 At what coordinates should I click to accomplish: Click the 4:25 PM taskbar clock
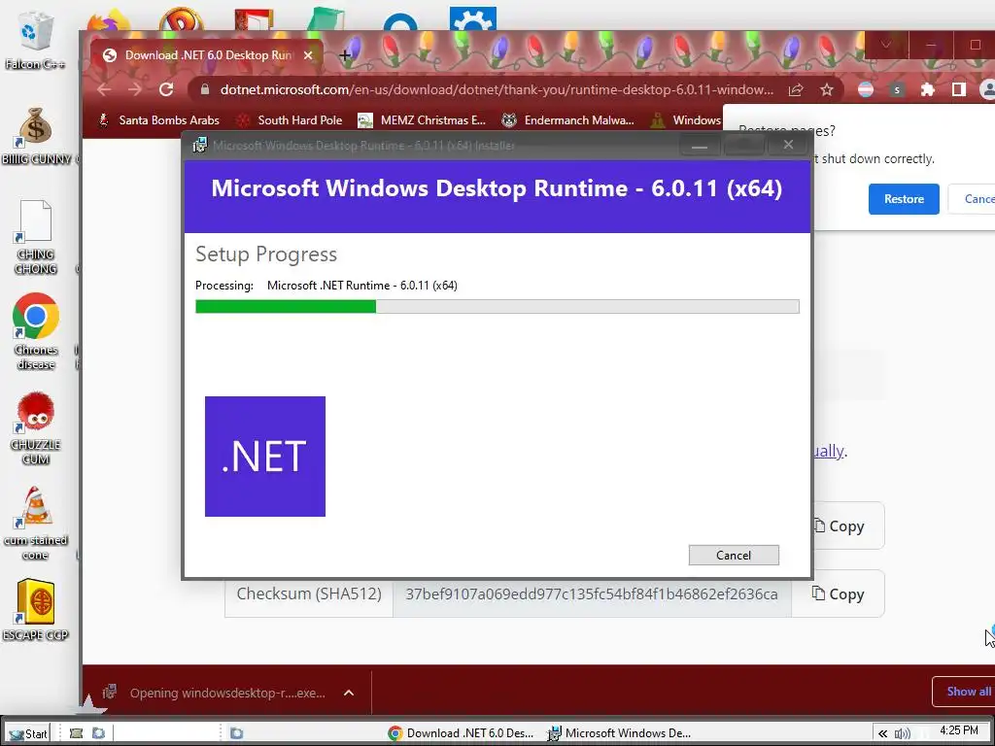(x=959, y=730)
